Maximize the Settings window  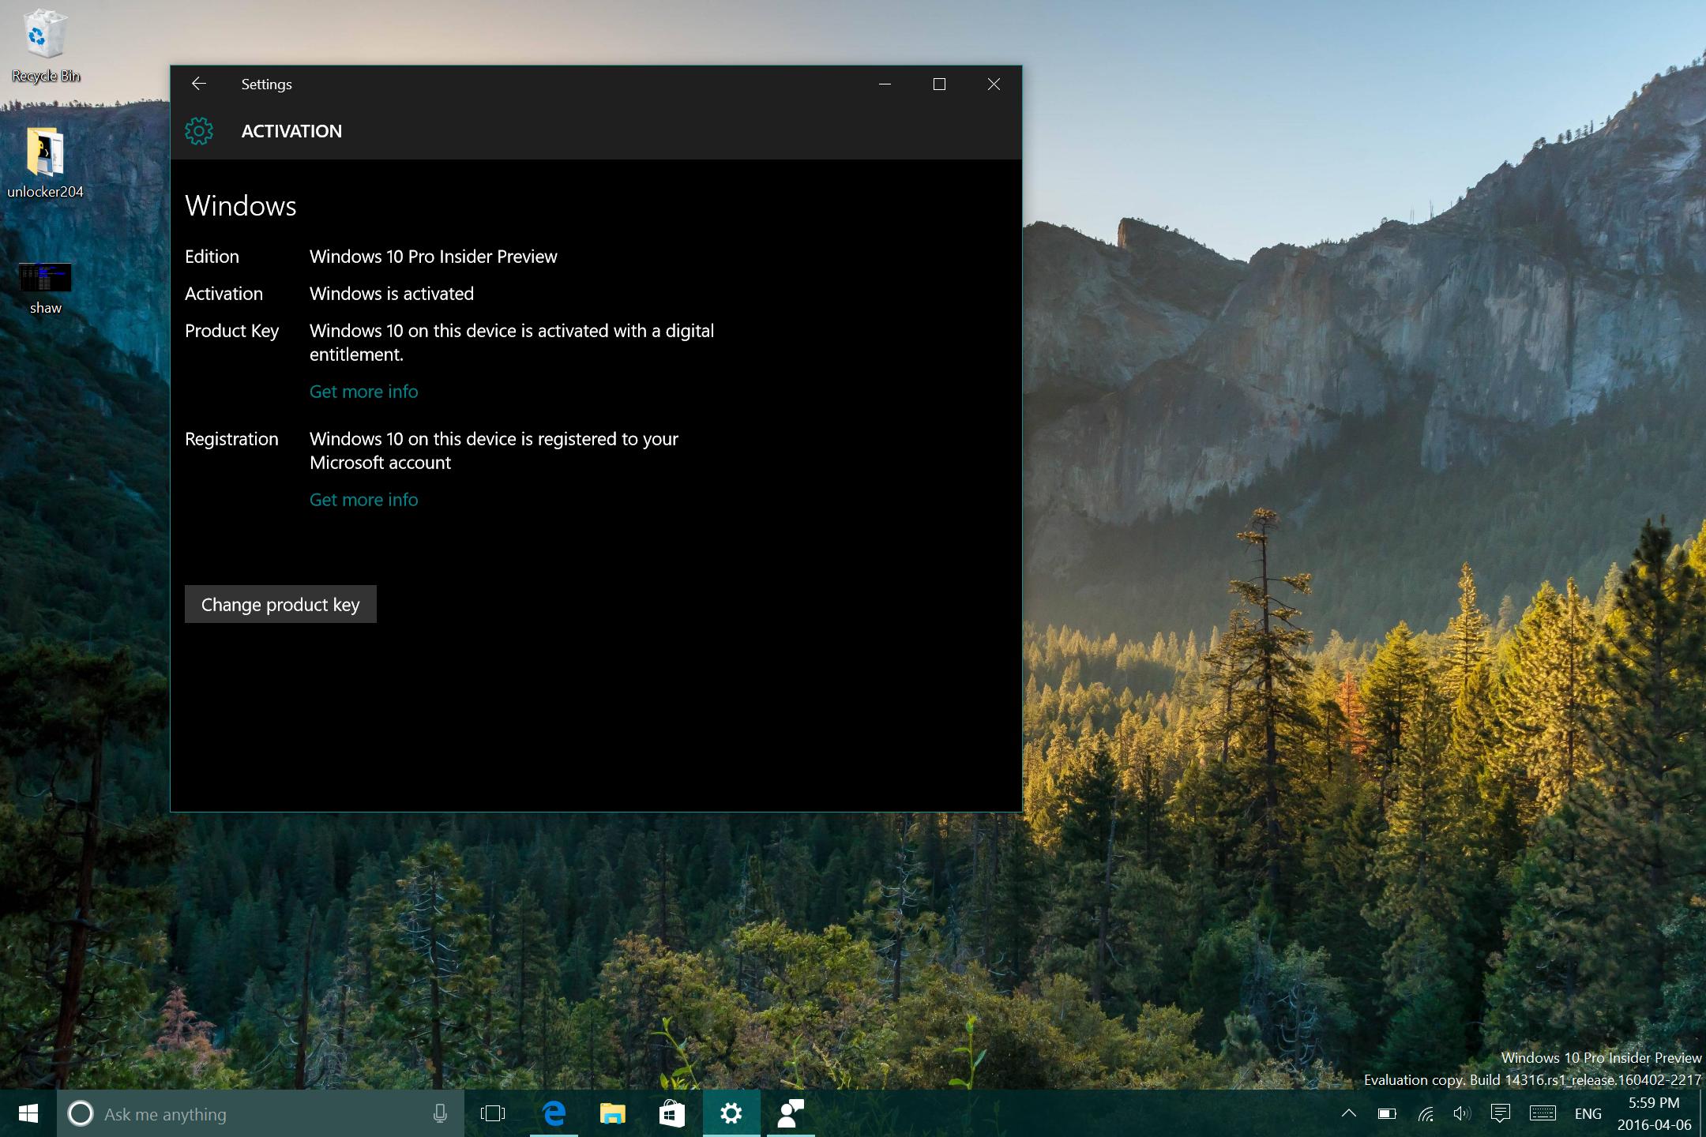point(939,84)
